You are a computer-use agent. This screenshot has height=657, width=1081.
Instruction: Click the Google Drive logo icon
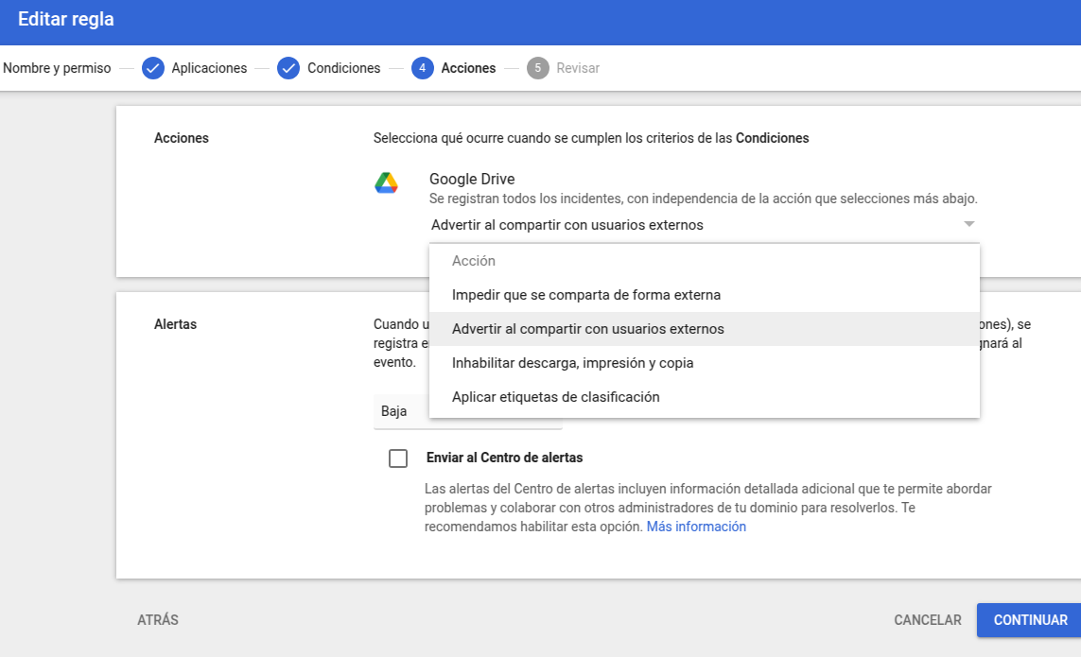(386, 182)
